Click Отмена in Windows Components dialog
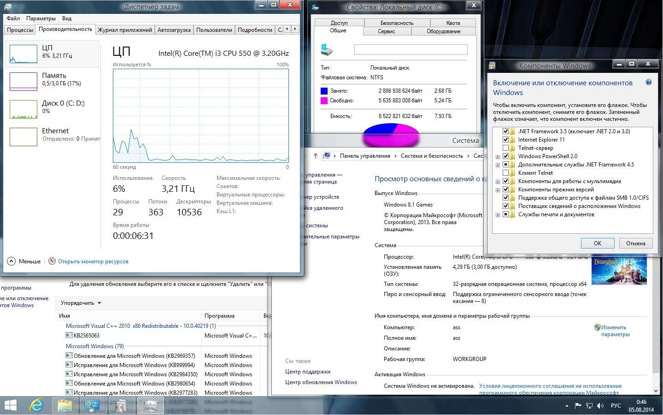Screen dimensions: 663x415 point(635,243)
